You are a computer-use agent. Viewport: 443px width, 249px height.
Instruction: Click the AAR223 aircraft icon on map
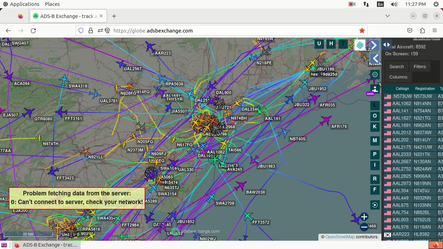(150, 46)
